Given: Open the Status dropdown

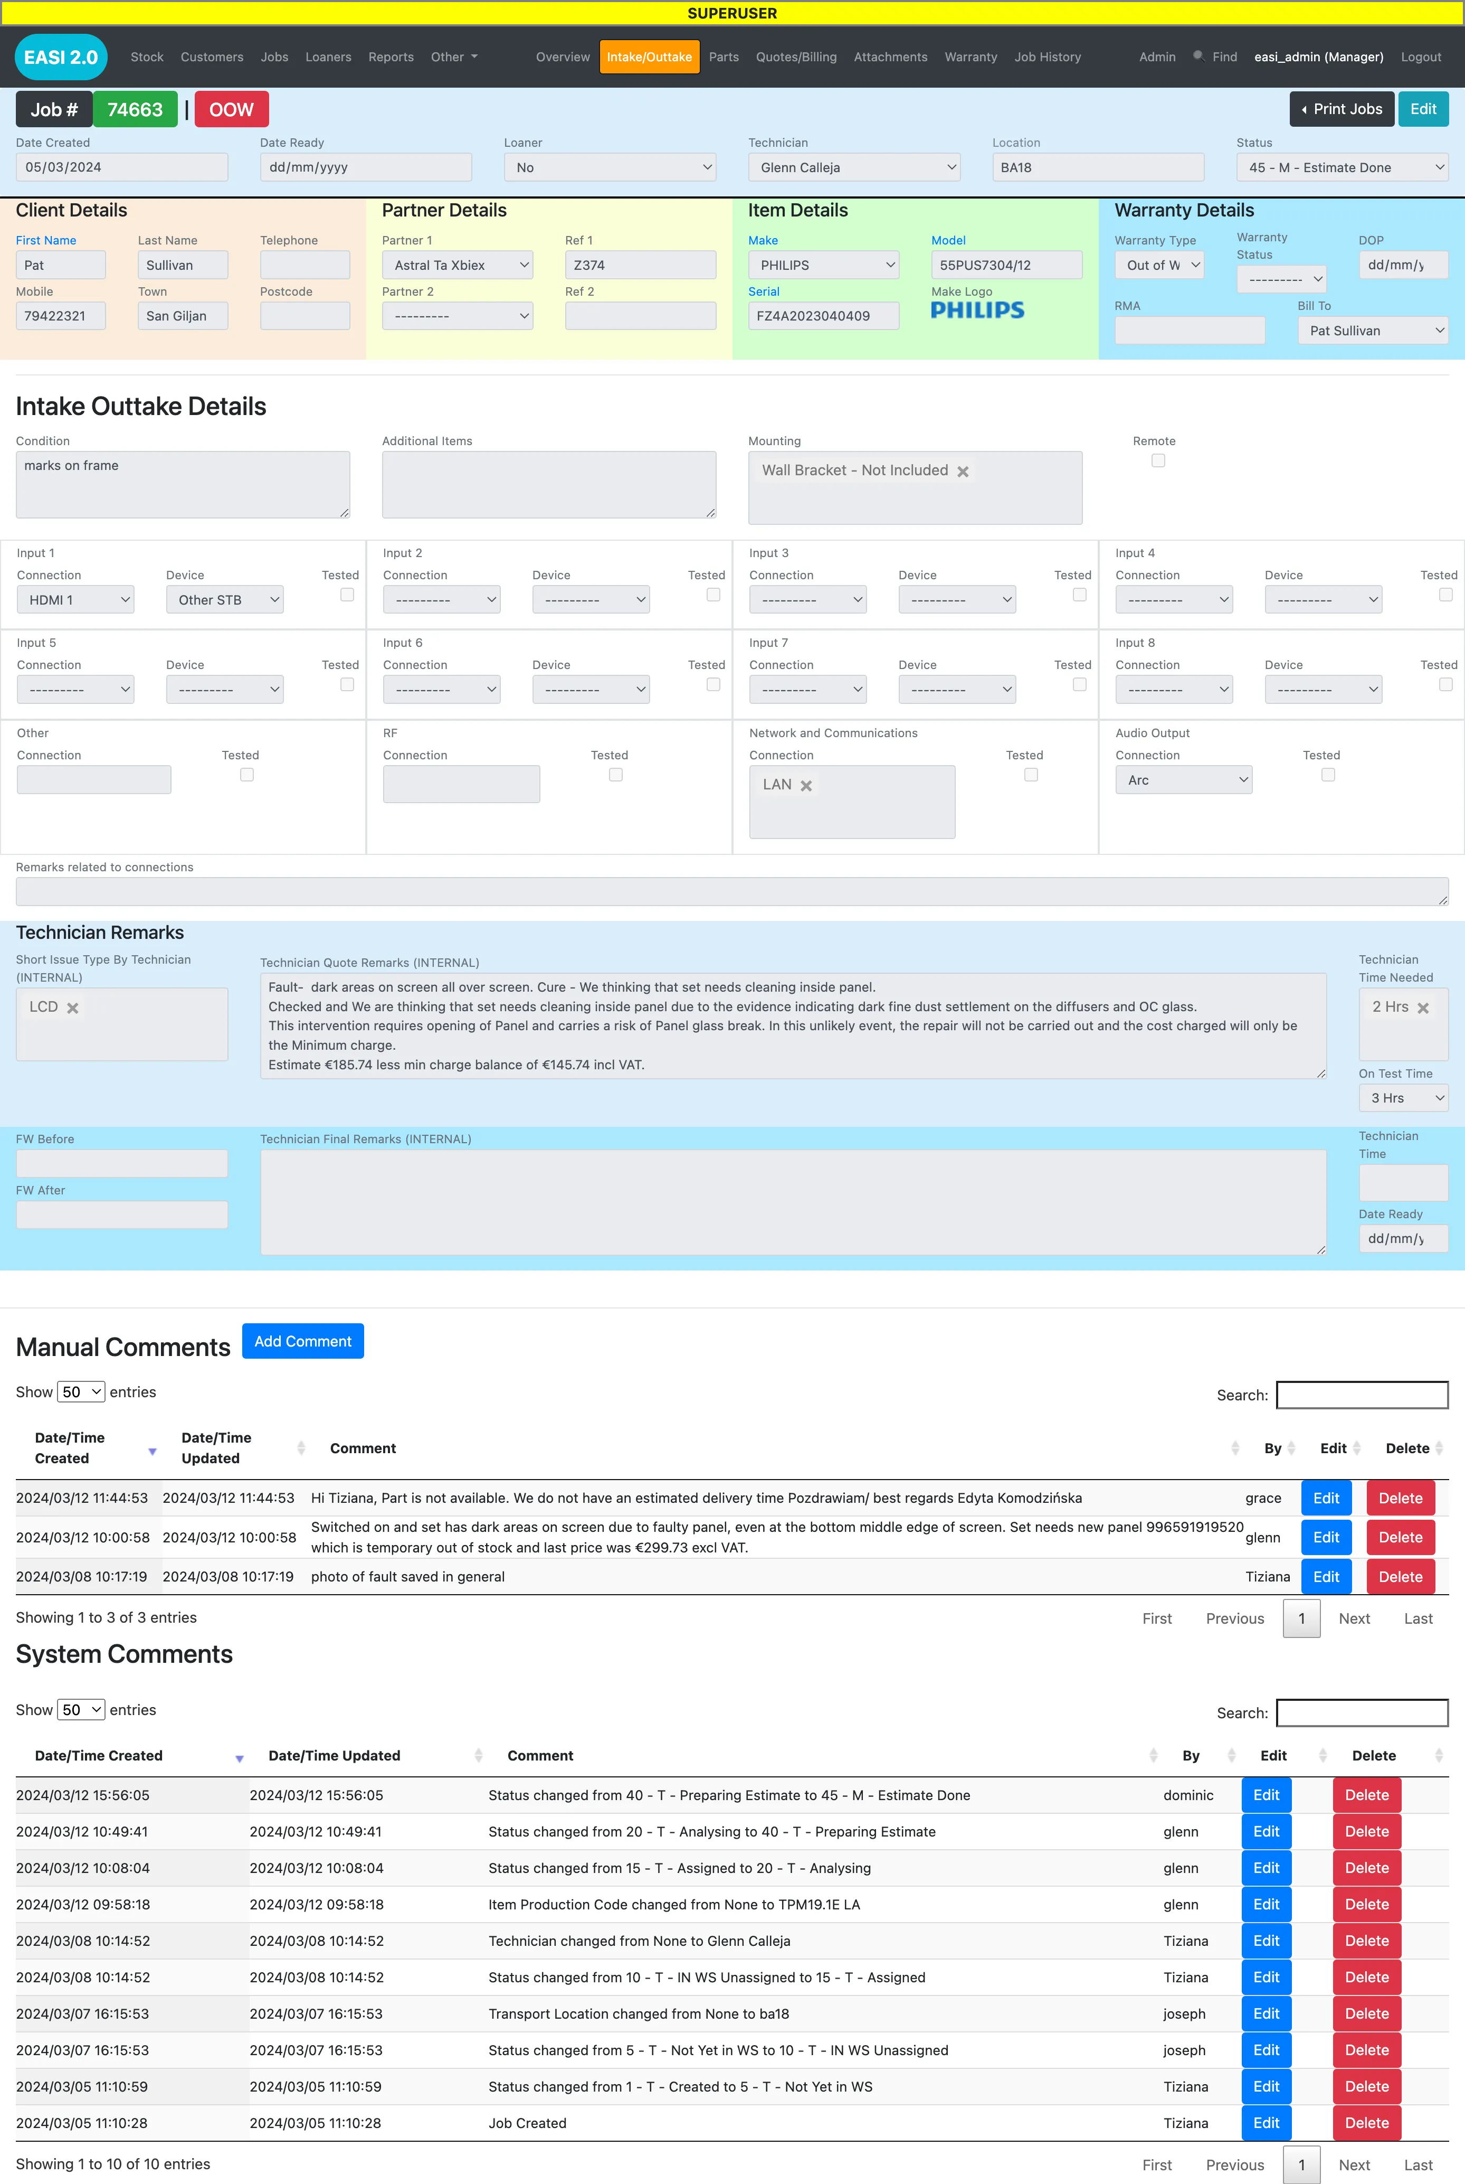Looking at the screenshot, I should pyautogui.click(x=1343, y=167).
